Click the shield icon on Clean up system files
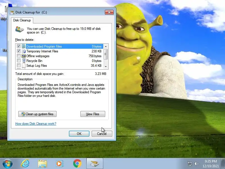Image resolution: width=225 pixels, height=169 pixels. tap(23, 114)
